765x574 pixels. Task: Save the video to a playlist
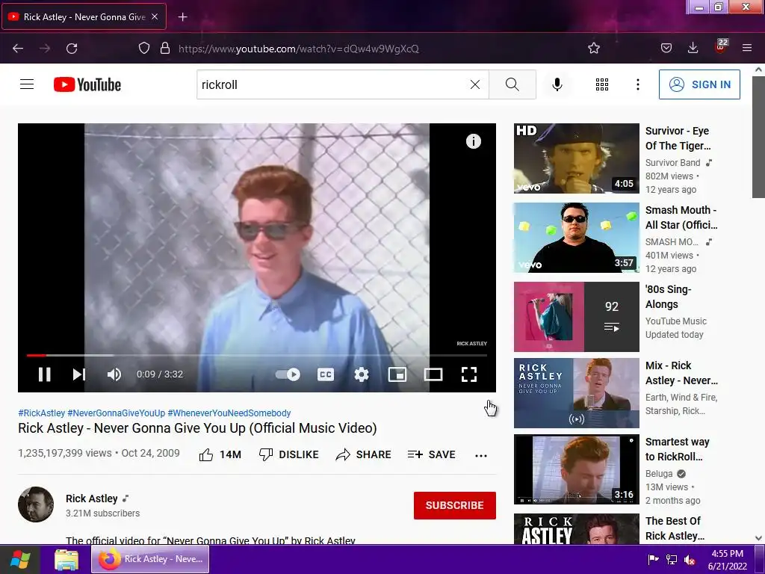(x=431, y=454)
